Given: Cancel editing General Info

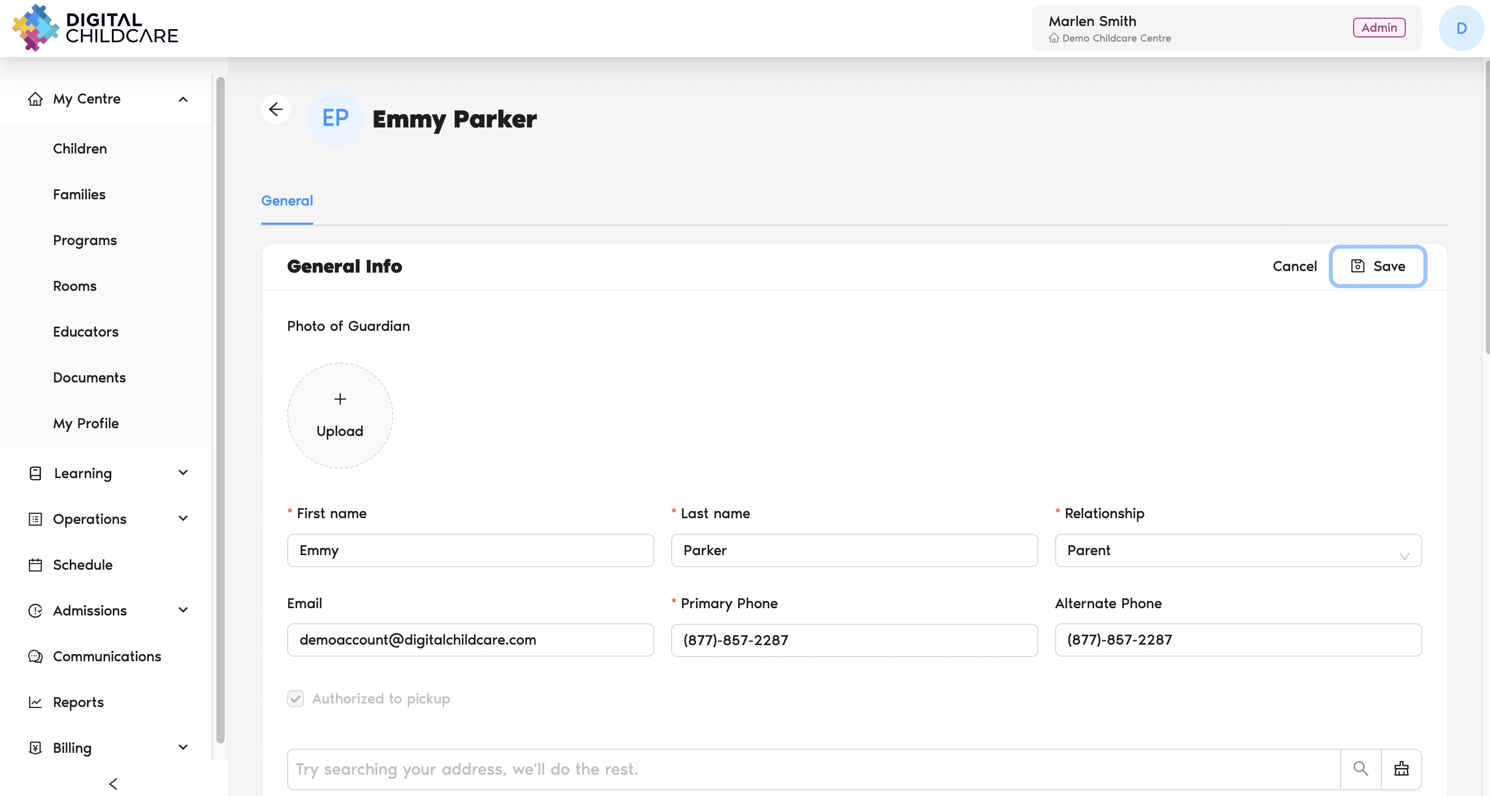Looking at the screenshot, I should pyautogui.click(x=1294, y=266).
